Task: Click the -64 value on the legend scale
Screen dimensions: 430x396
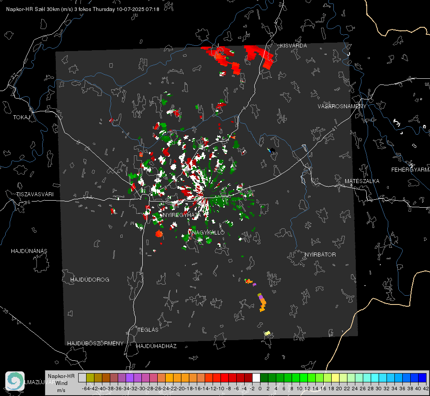Action: [86, 389]
